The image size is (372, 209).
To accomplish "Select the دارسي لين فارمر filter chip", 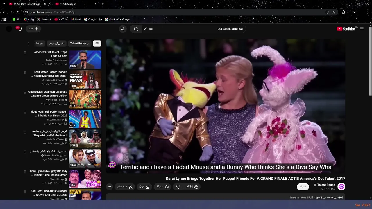I will pos(57,44).
